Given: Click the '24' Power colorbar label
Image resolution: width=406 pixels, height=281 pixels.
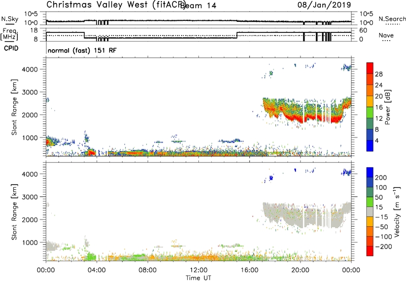Looking at the screenshot, I should (379, 85).
